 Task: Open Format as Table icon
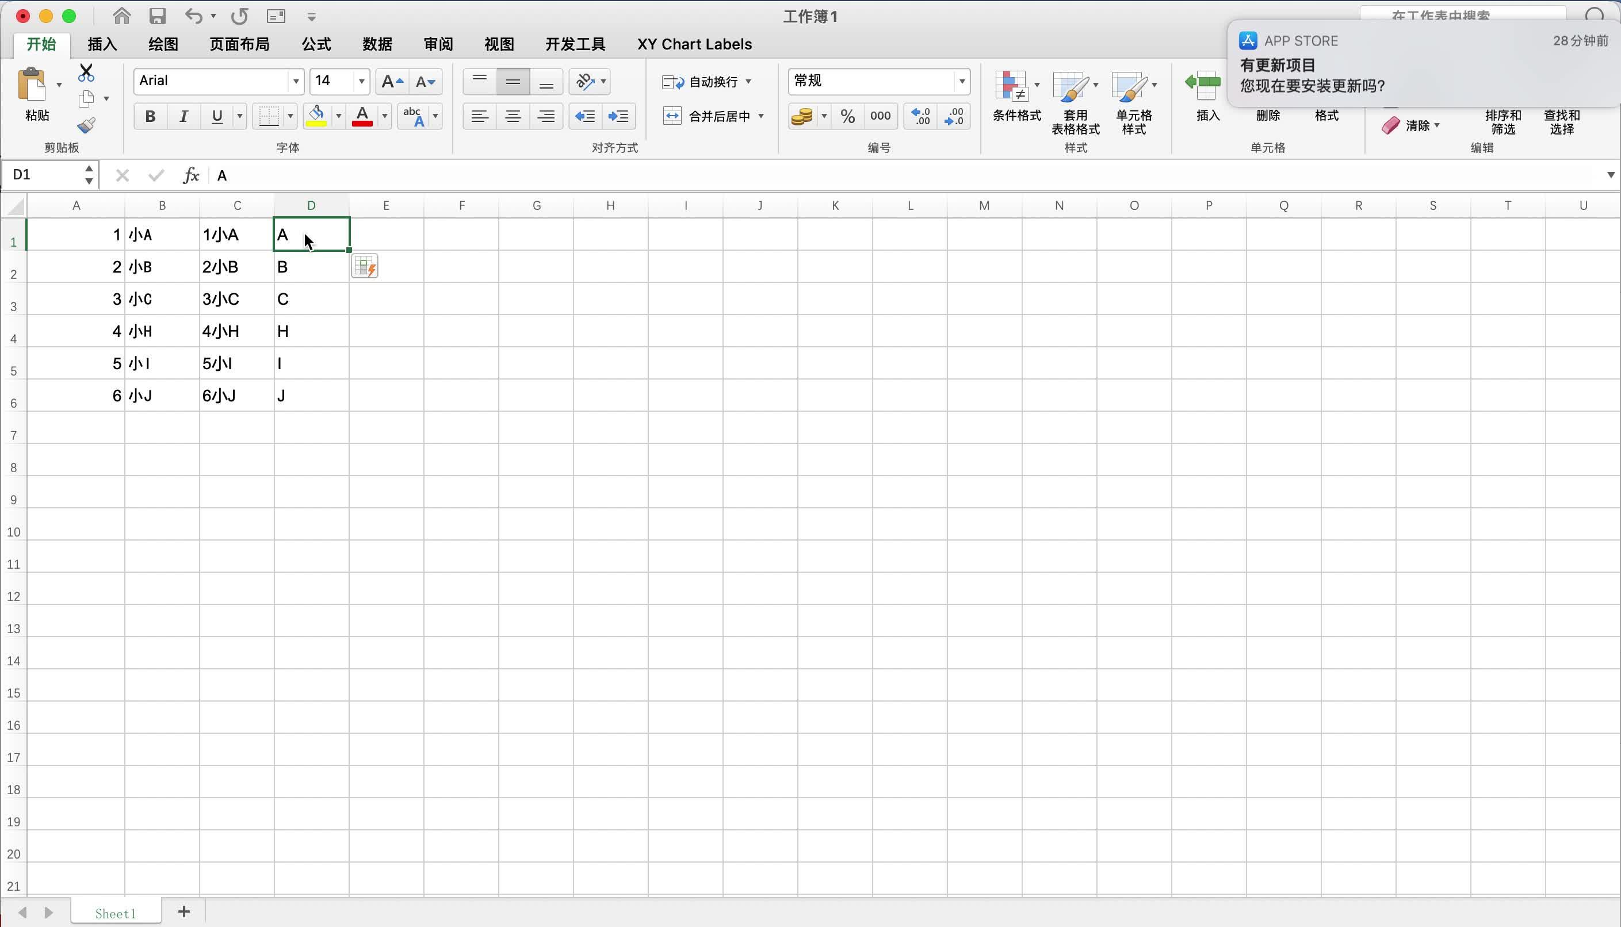(1071, 86)
